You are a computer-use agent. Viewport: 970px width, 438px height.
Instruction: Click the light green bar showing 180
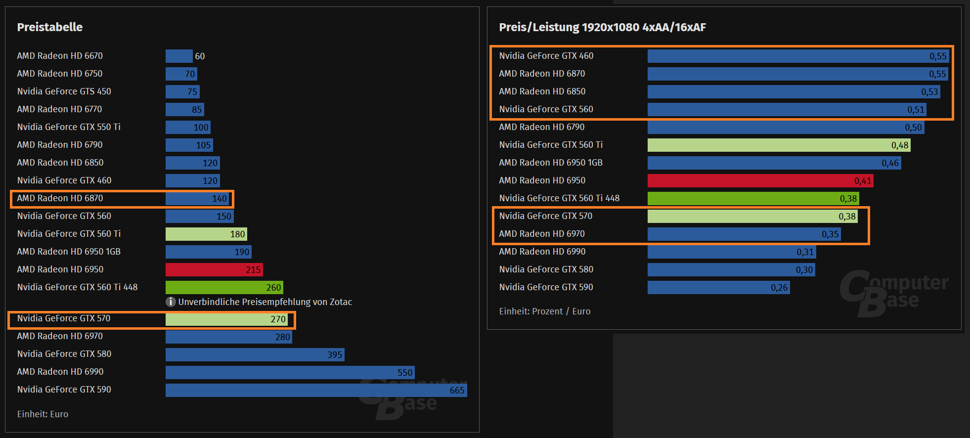tap(206, 234)
